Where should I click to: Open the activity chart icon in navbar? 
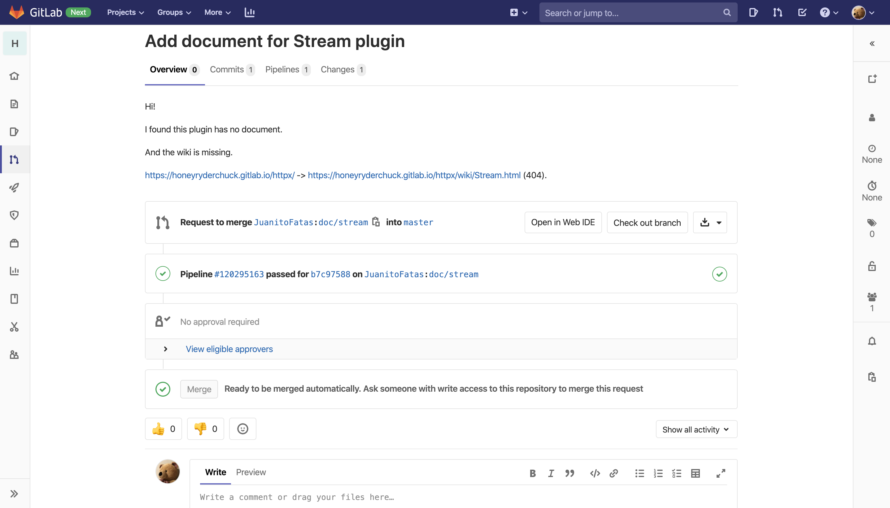coord(249,12)
